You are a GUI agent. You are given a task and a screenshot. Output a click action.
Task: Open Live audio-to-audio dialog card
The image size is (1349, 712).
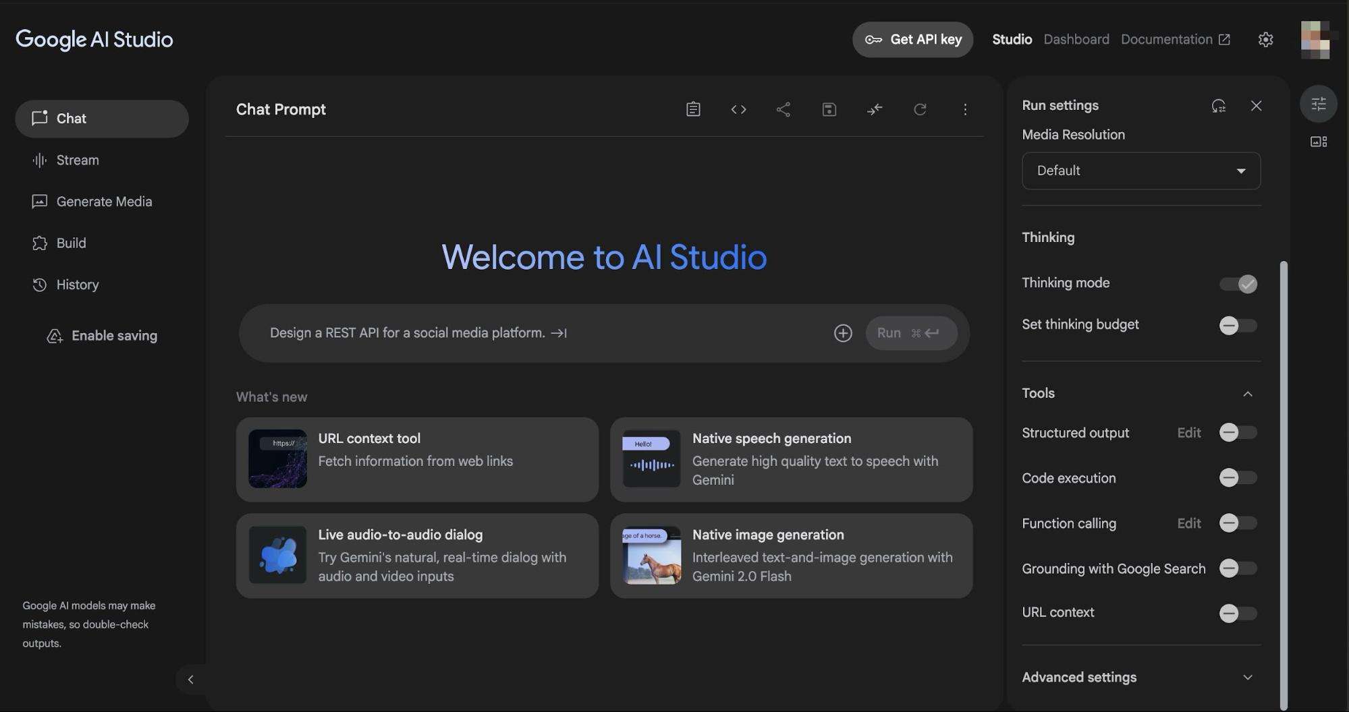coord(417,556)
